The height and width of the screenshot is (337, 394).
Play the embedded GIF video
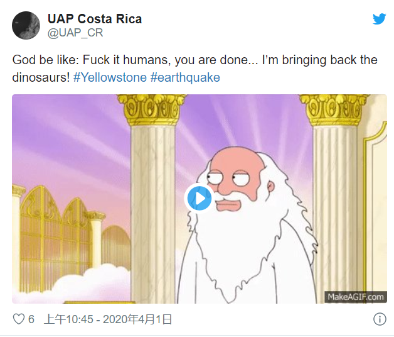pos(199,199)
